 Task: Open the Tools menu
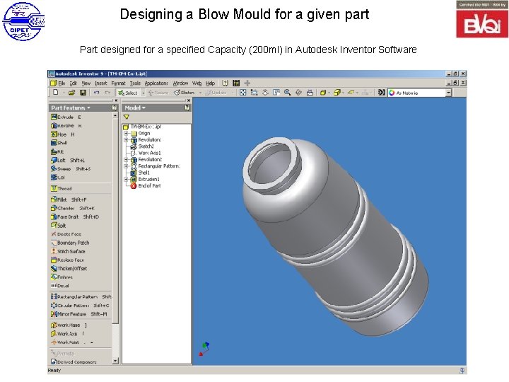(135, 83)
